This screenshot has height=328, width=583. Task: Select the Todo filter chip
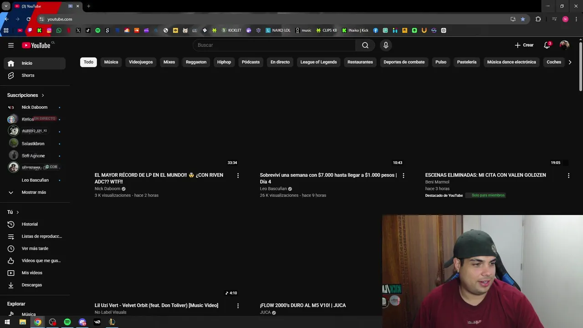click(88, 62)
